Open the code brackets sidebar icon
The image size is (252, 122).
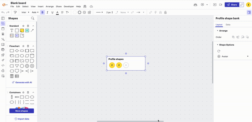(x=3, y=65)
